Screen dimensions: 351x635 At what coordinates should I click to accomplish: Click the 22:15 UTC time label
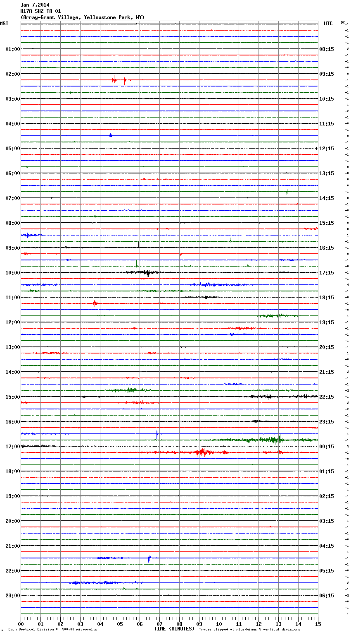click(x=327, y=397)
